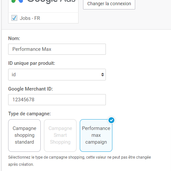Select Campagne shopping standard option
The height and width of the screenshot is (171, 171).
24,135
